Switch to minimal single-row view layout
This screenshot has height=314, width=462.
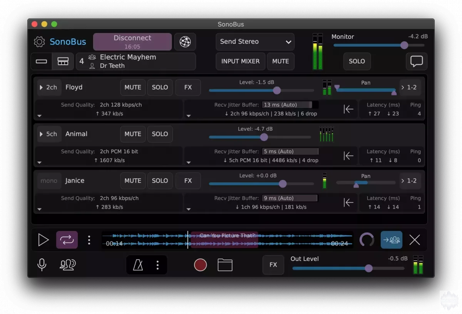pyautogui.click(x=42, y=61)
